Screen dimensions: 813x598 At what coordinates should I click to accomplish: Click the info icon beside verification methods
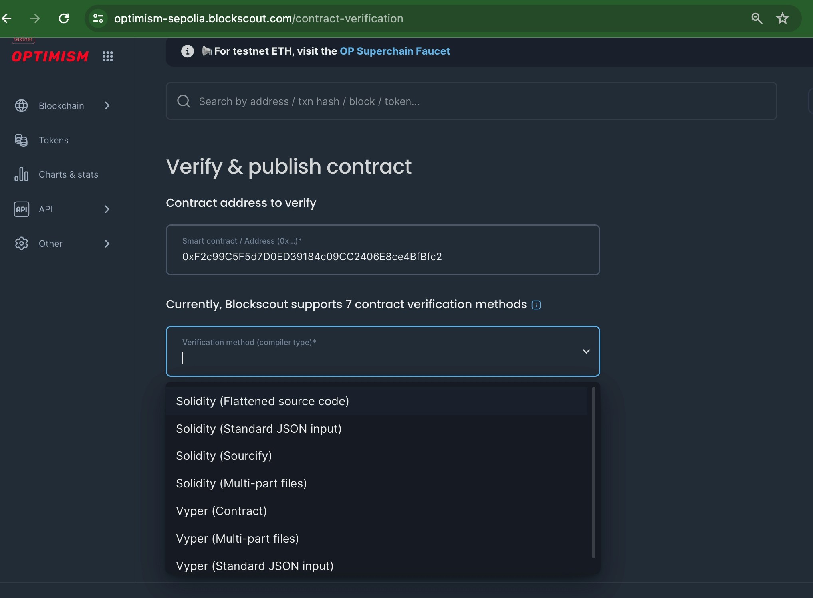coord(536,305)
